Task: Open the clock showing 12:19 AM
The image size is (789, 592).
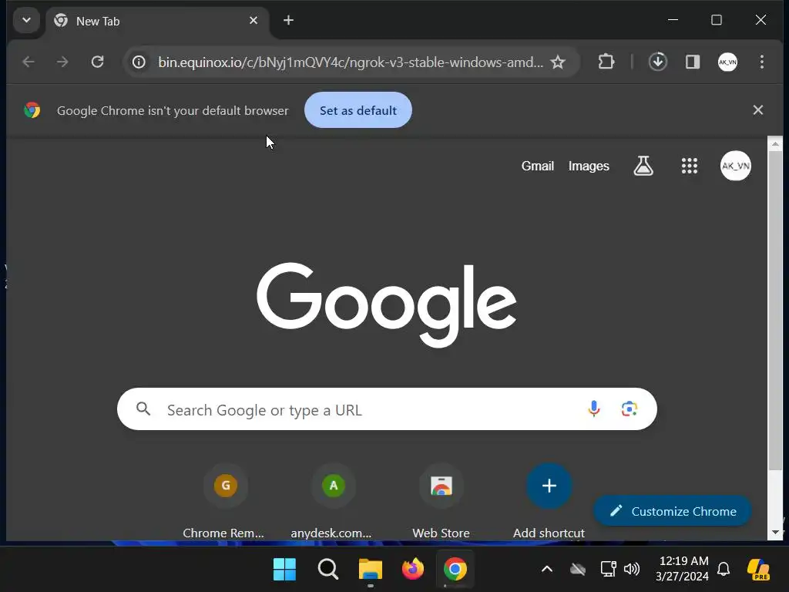Action: (x=683, y=569)
